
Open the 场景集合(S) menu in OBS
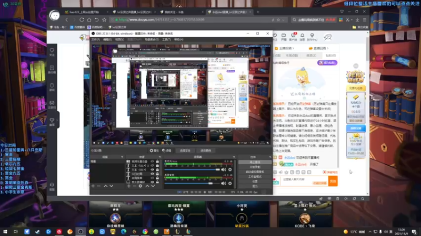coord(152,39)
